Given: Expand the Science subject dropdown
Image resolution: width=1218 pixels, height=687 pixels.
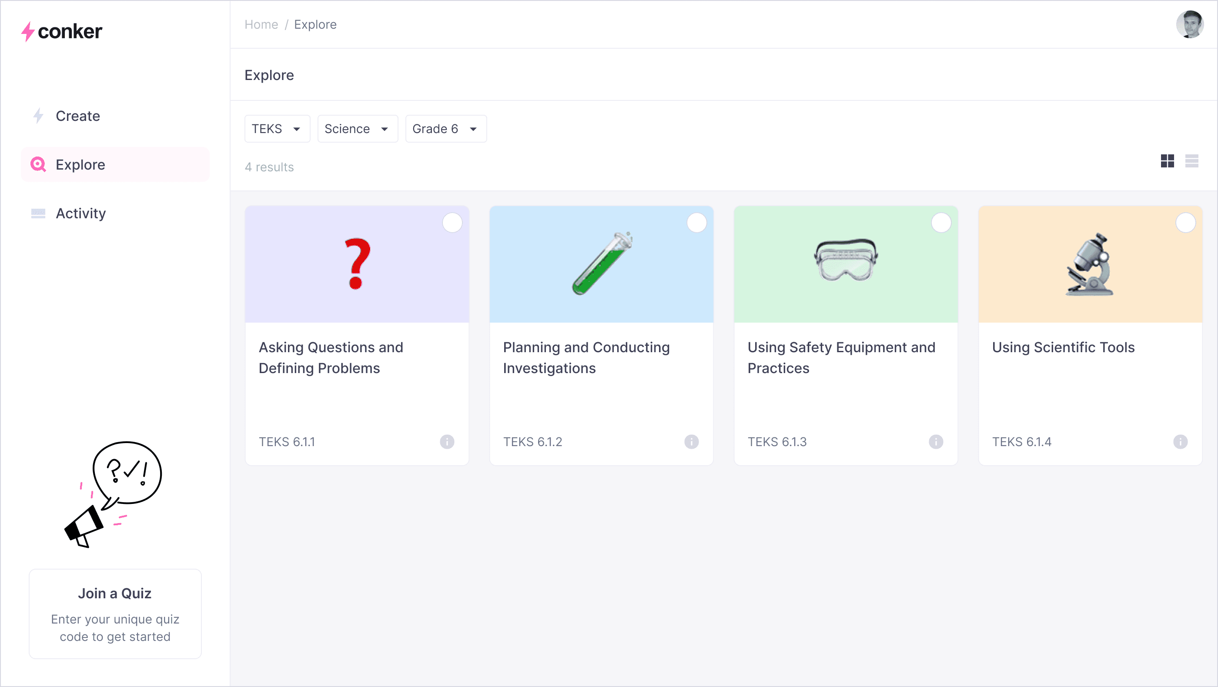Looking at the screenshot, I should click(357, 129).
